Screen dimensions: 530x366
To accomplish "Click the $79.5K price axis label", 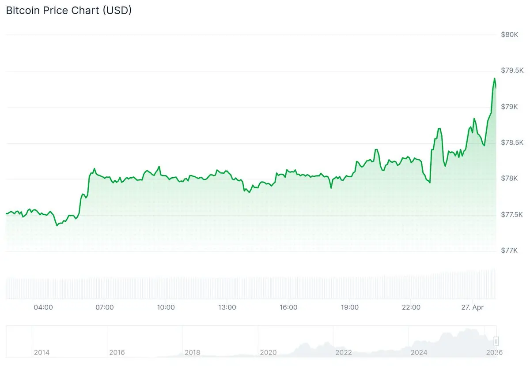I will [512, 71].
